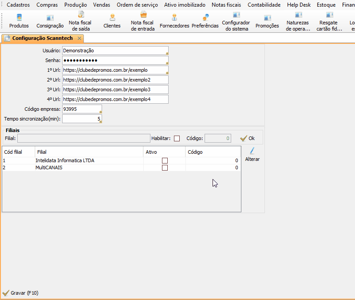Sort by the Filial column header
355x300 pixels.
(x=89, y=152)
